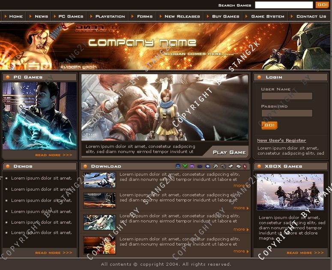
Task: Submit login with the orange GO! button
Action: [269, 125]
